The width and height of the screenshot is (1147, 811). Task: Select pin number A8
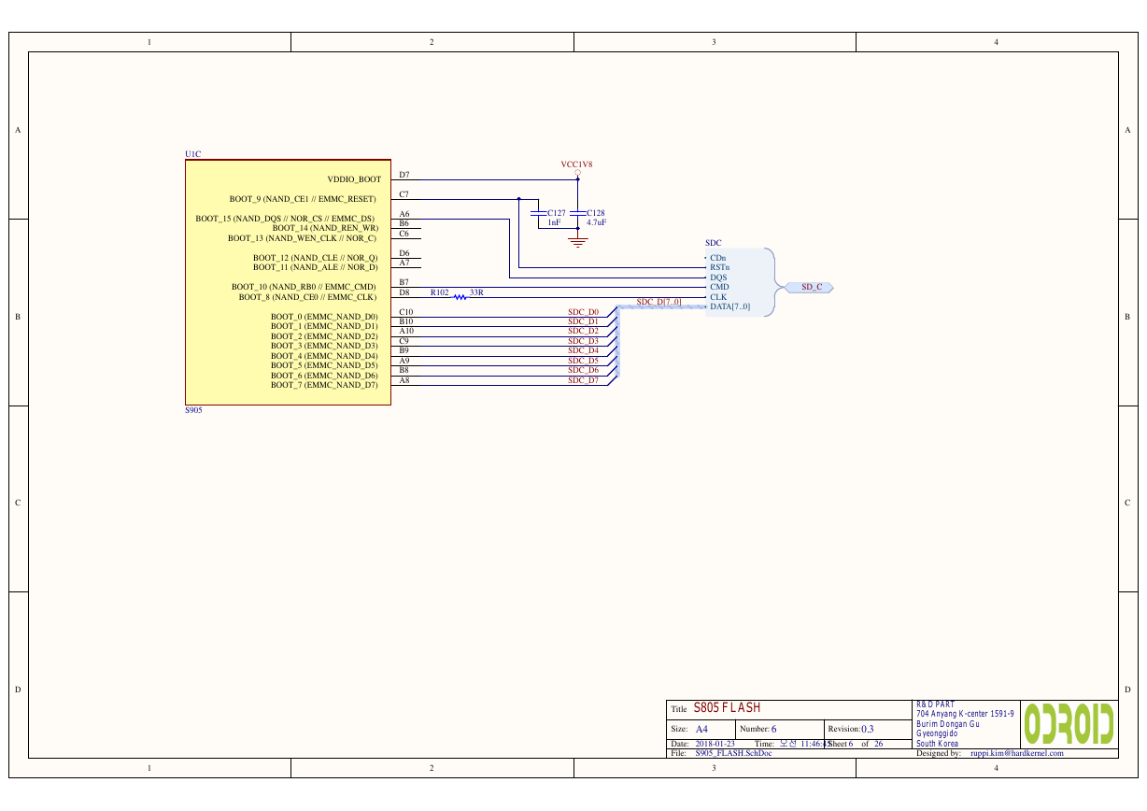404,380
